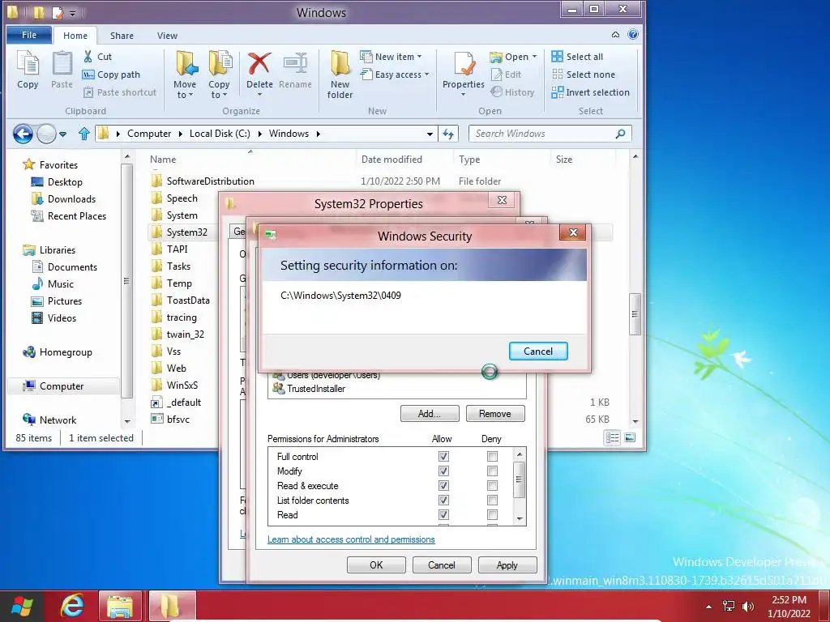This screenshot has width=830, height=622.
Task: Click the Computer breadcrumb in the address bar
Action: [x=149, y=134]
